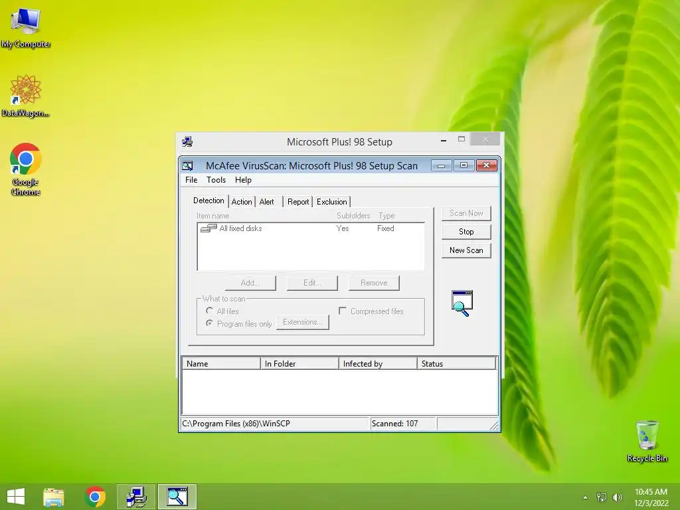Image resolution: width=680 pixels, height=510 pixels.
Task: Click the scanning magnifier animation icon
Action: point(462,303)
